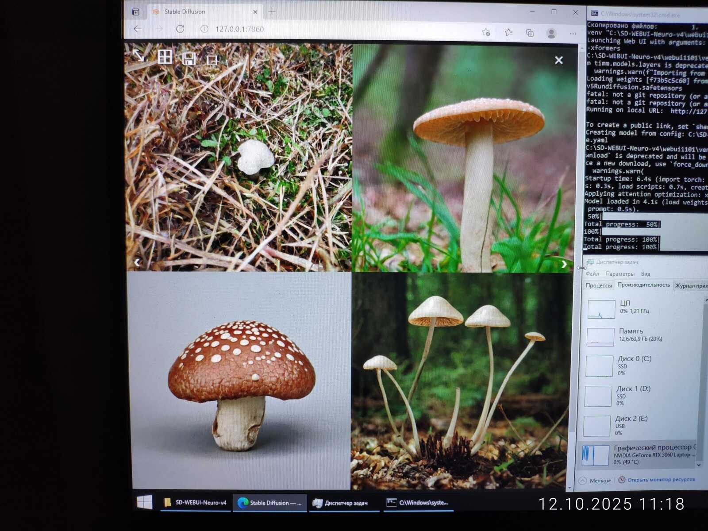Open the browser favorites list

click(509, 32)
